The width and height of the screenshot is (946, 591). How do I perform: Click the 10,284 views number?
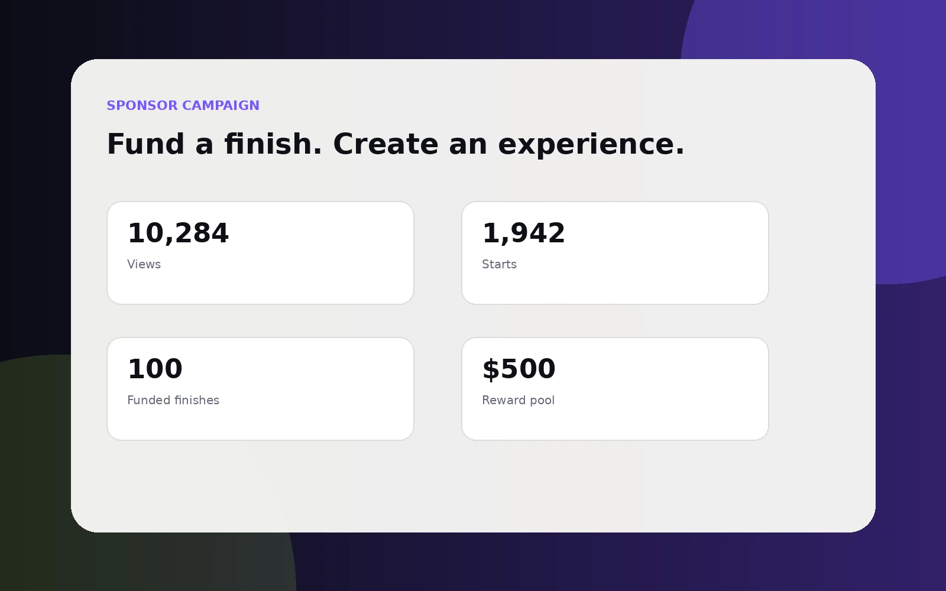[x=178, y=233]
